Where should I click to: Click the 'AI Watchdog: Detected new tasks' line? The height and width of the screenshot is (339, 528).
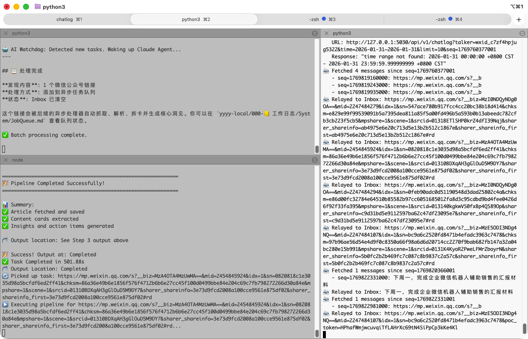[x=91, y=50]
